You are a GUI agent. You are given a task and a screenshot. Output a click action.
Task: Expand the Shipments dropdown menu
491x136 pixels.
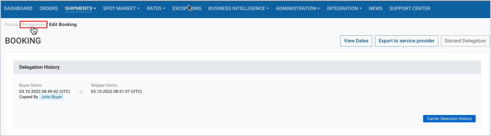click(80, 8)
